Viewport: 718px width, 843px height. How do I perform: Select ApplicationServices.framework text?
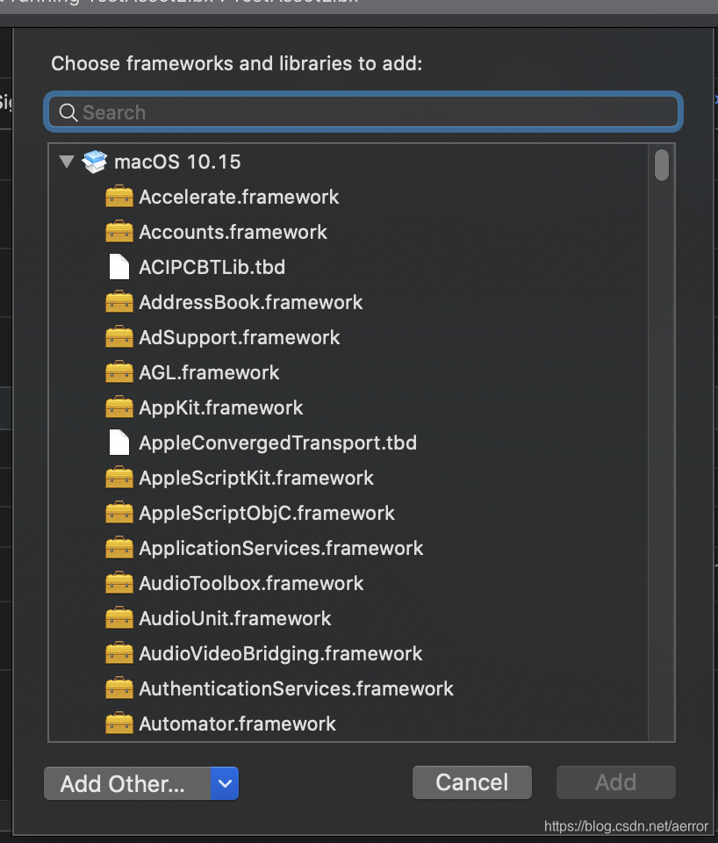pos(281,548)
